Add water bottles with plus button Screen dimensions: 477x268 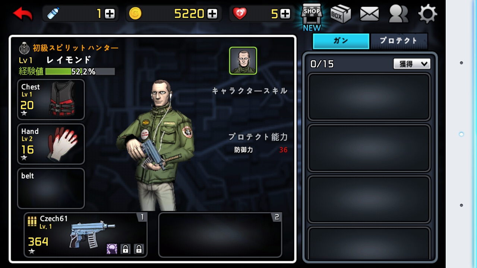[110, 14]
